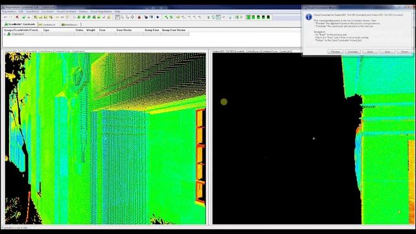Expand the tree row in constraints list
The height and width of the screenshot is (234, 416).
point(5,34)
